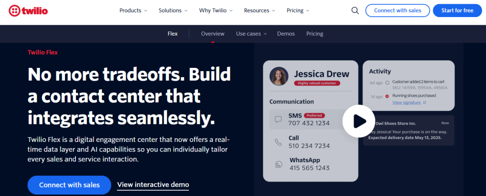This screenshot has height=196, width=486.
Task: Expand the Solutions menu
Action: tap(173, 10)
